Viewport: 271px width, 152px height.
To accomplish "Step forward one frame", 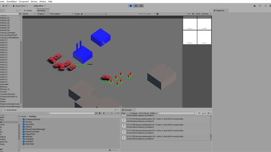I will tap(141, 6).
